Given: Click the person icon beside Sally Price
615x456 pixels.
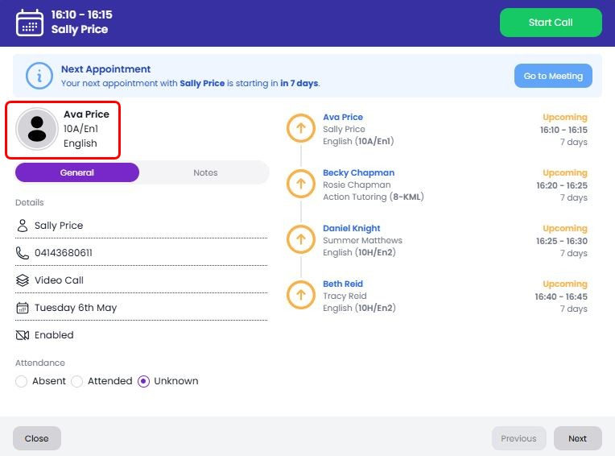Looking at the screenshot, I should (23, 226).
